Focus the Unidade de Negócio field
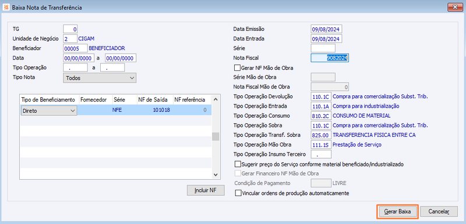Screen dimensions: 466x224 pyautogui.click(x=70, y=38)
